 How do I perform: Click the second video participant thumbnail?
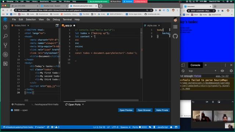click(x=223, y=116)
